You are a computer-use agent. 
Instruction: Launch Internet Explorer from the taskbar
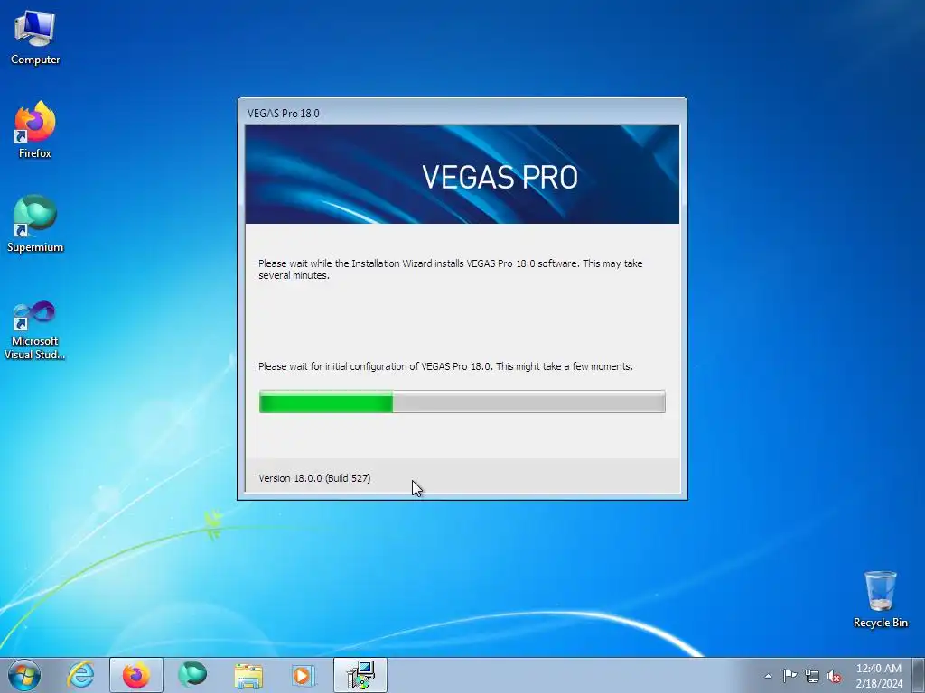pyautogui.click(x=80, y=675)
